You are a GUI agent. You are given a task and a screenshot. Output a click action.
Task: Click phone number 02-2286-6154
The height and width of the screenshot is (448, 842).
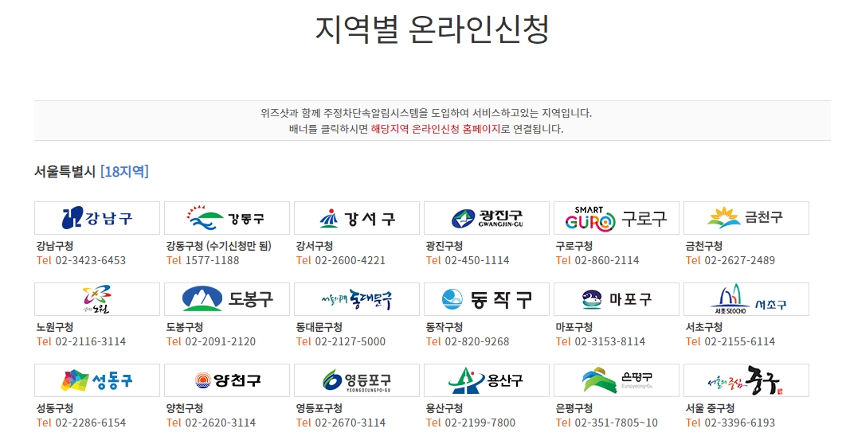[x=90, y=423]
